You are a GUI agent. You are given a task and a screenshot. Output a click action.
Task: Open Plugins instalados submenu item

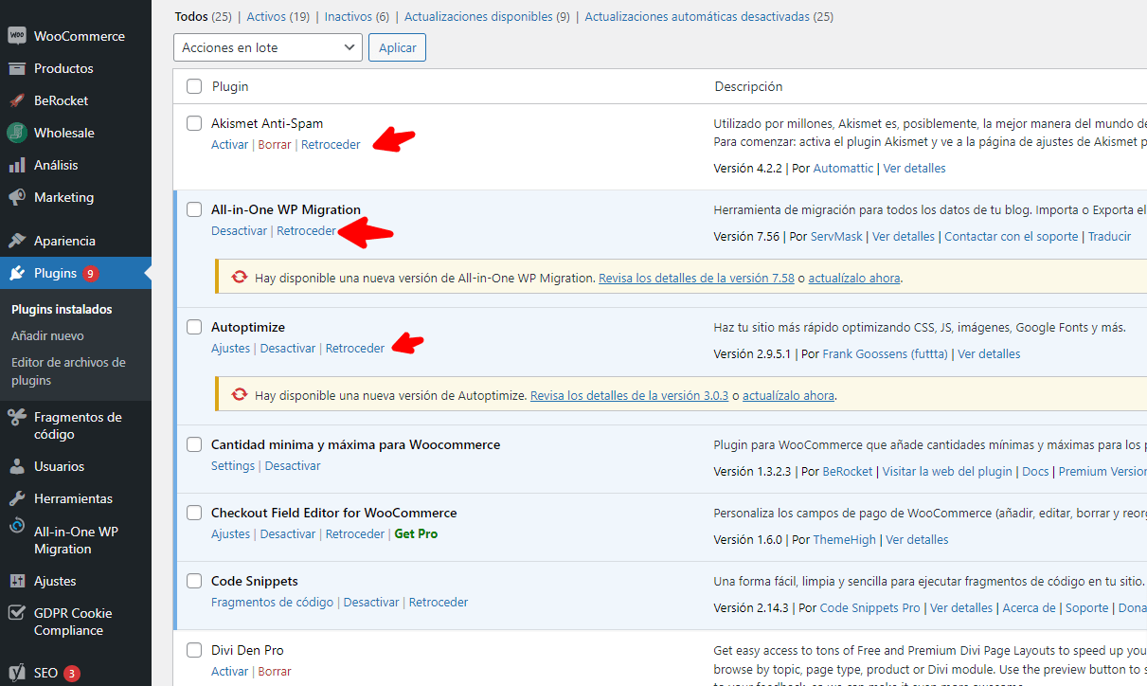(62, 310)
